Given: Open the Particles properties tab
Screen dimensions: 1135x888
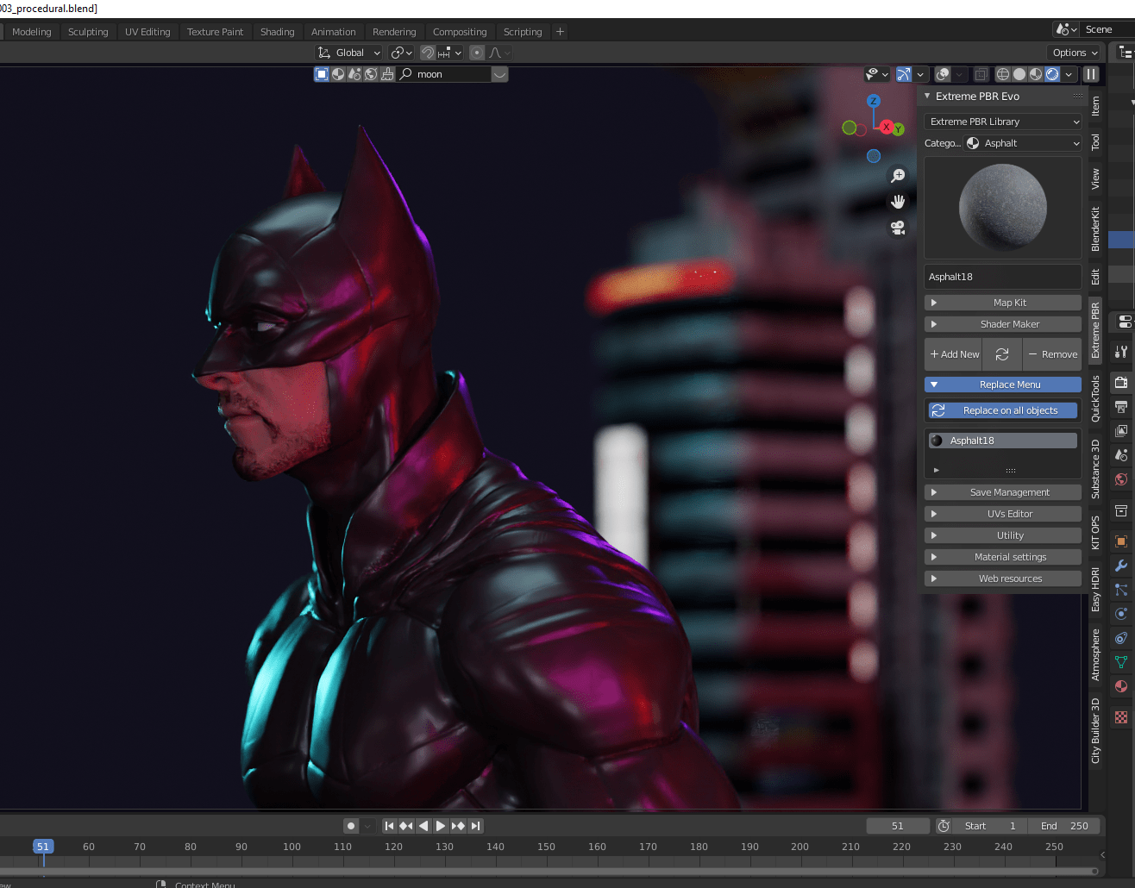Looking at the screenshot, I should (1121, 590).
